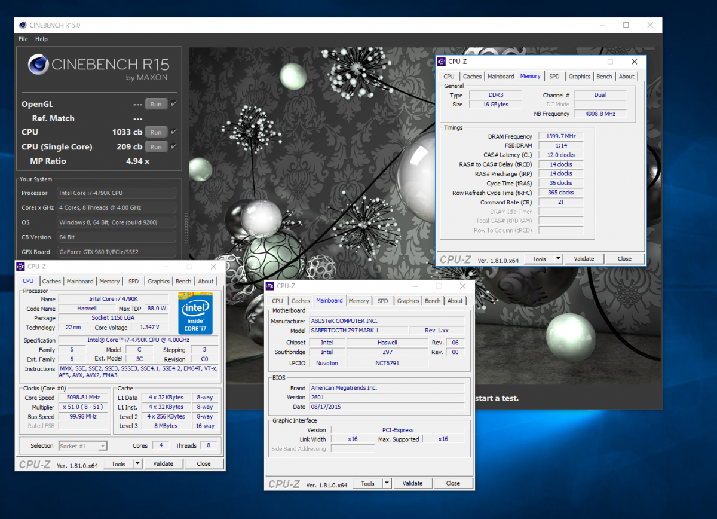The height and width of the screenshot is (519, 717).
Task: Switch to SPD tab in Memory CPU-Z window
Action: (554, 77)
